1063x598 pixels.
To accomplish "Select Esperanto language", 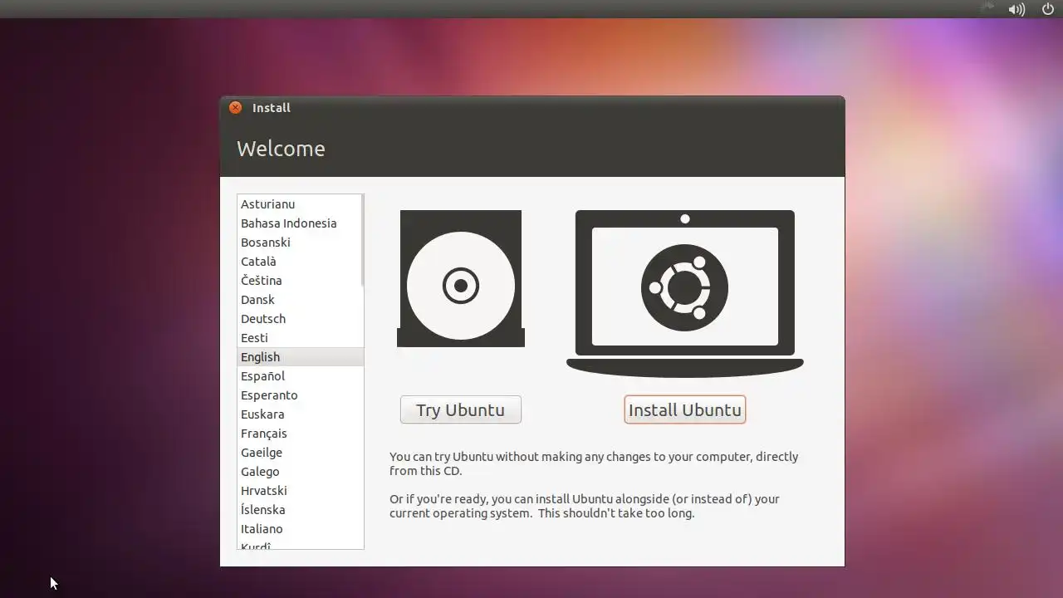I will [299, 395].
